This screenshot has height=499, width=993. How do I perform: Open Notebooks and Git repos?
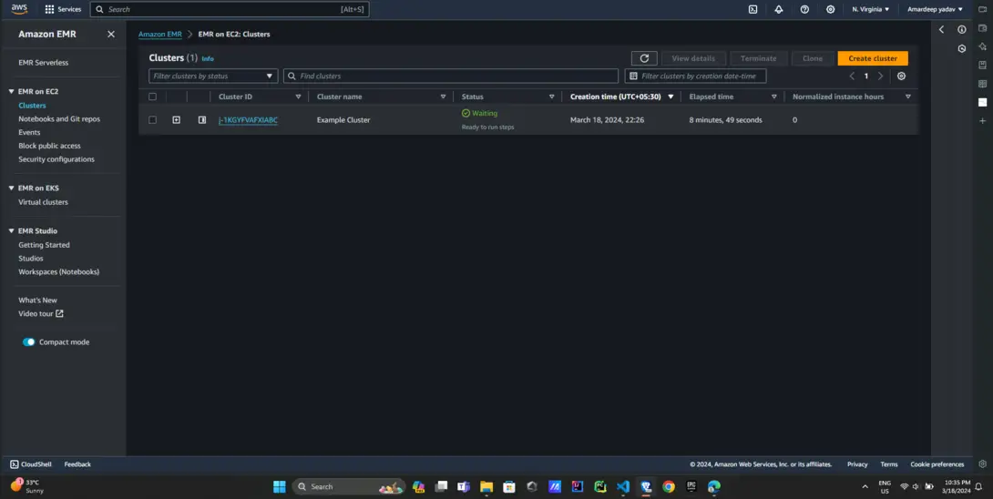pyautogui.click(x=59, y=119)
